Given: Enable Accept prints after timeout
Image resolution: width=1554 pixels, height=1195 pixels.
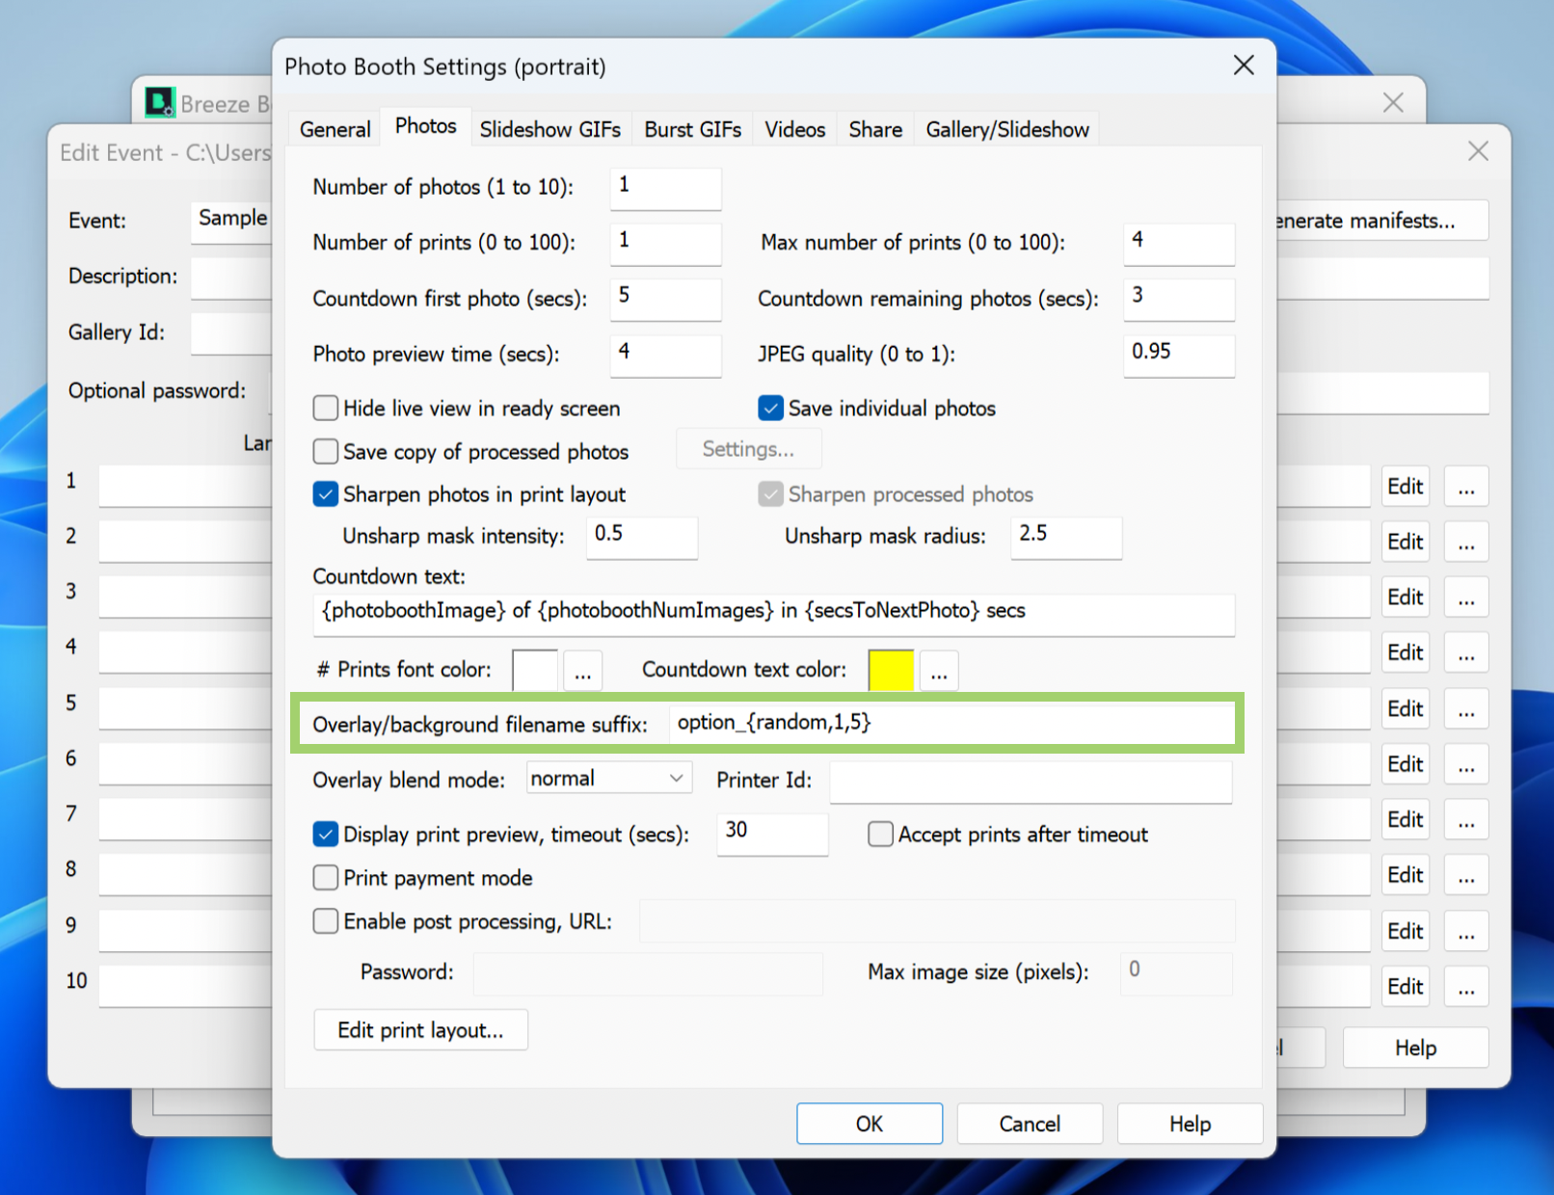Looking at the screenshot, I should click(880, 835).
